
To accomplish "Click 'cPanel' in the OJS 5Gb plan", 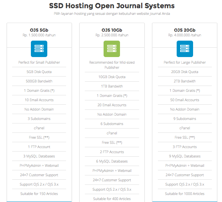I will (x=39, y=128).
